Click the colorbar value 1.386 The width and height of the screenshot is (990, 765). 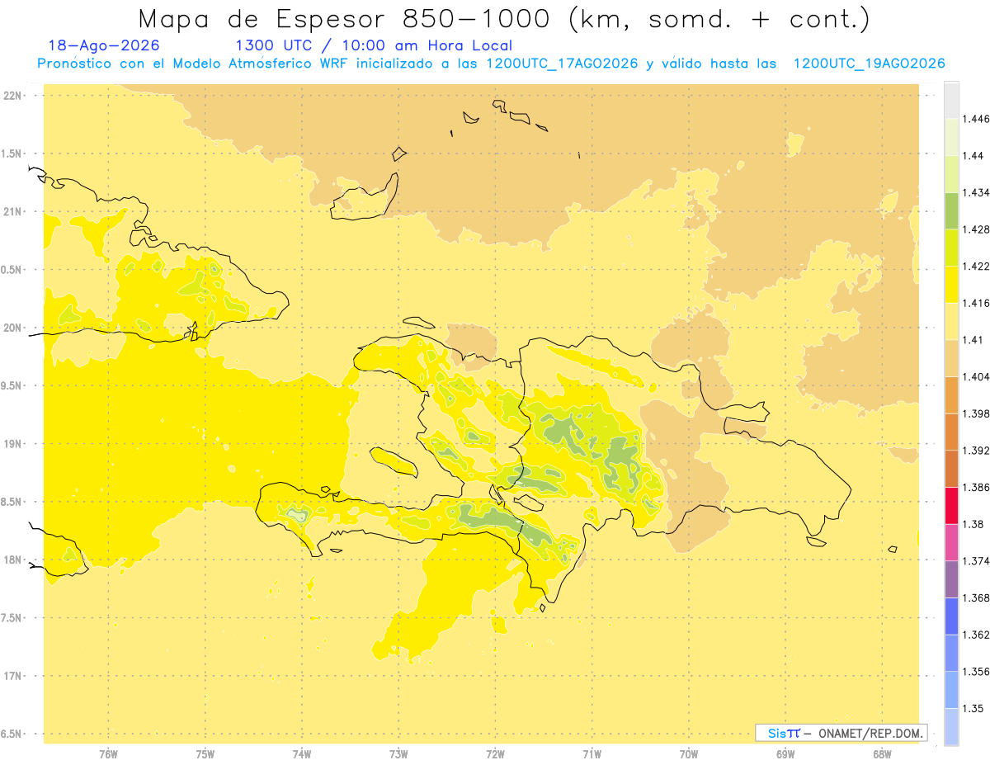978,487
